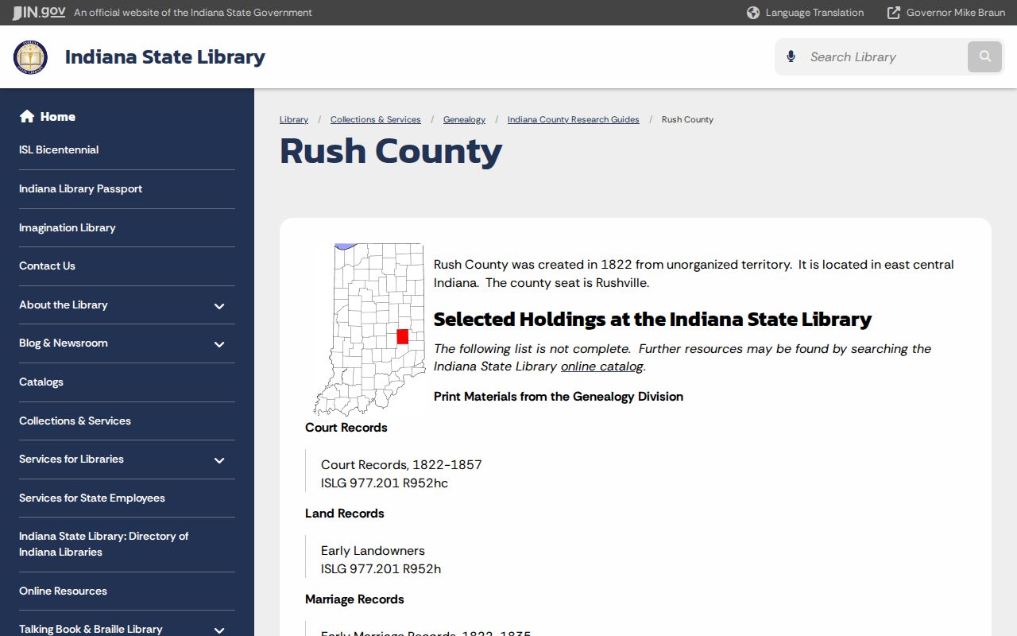Click the 'Rush County' breadcrumb text
The width and height of the screenshot is (1017, 636).
tap(687, 119)
